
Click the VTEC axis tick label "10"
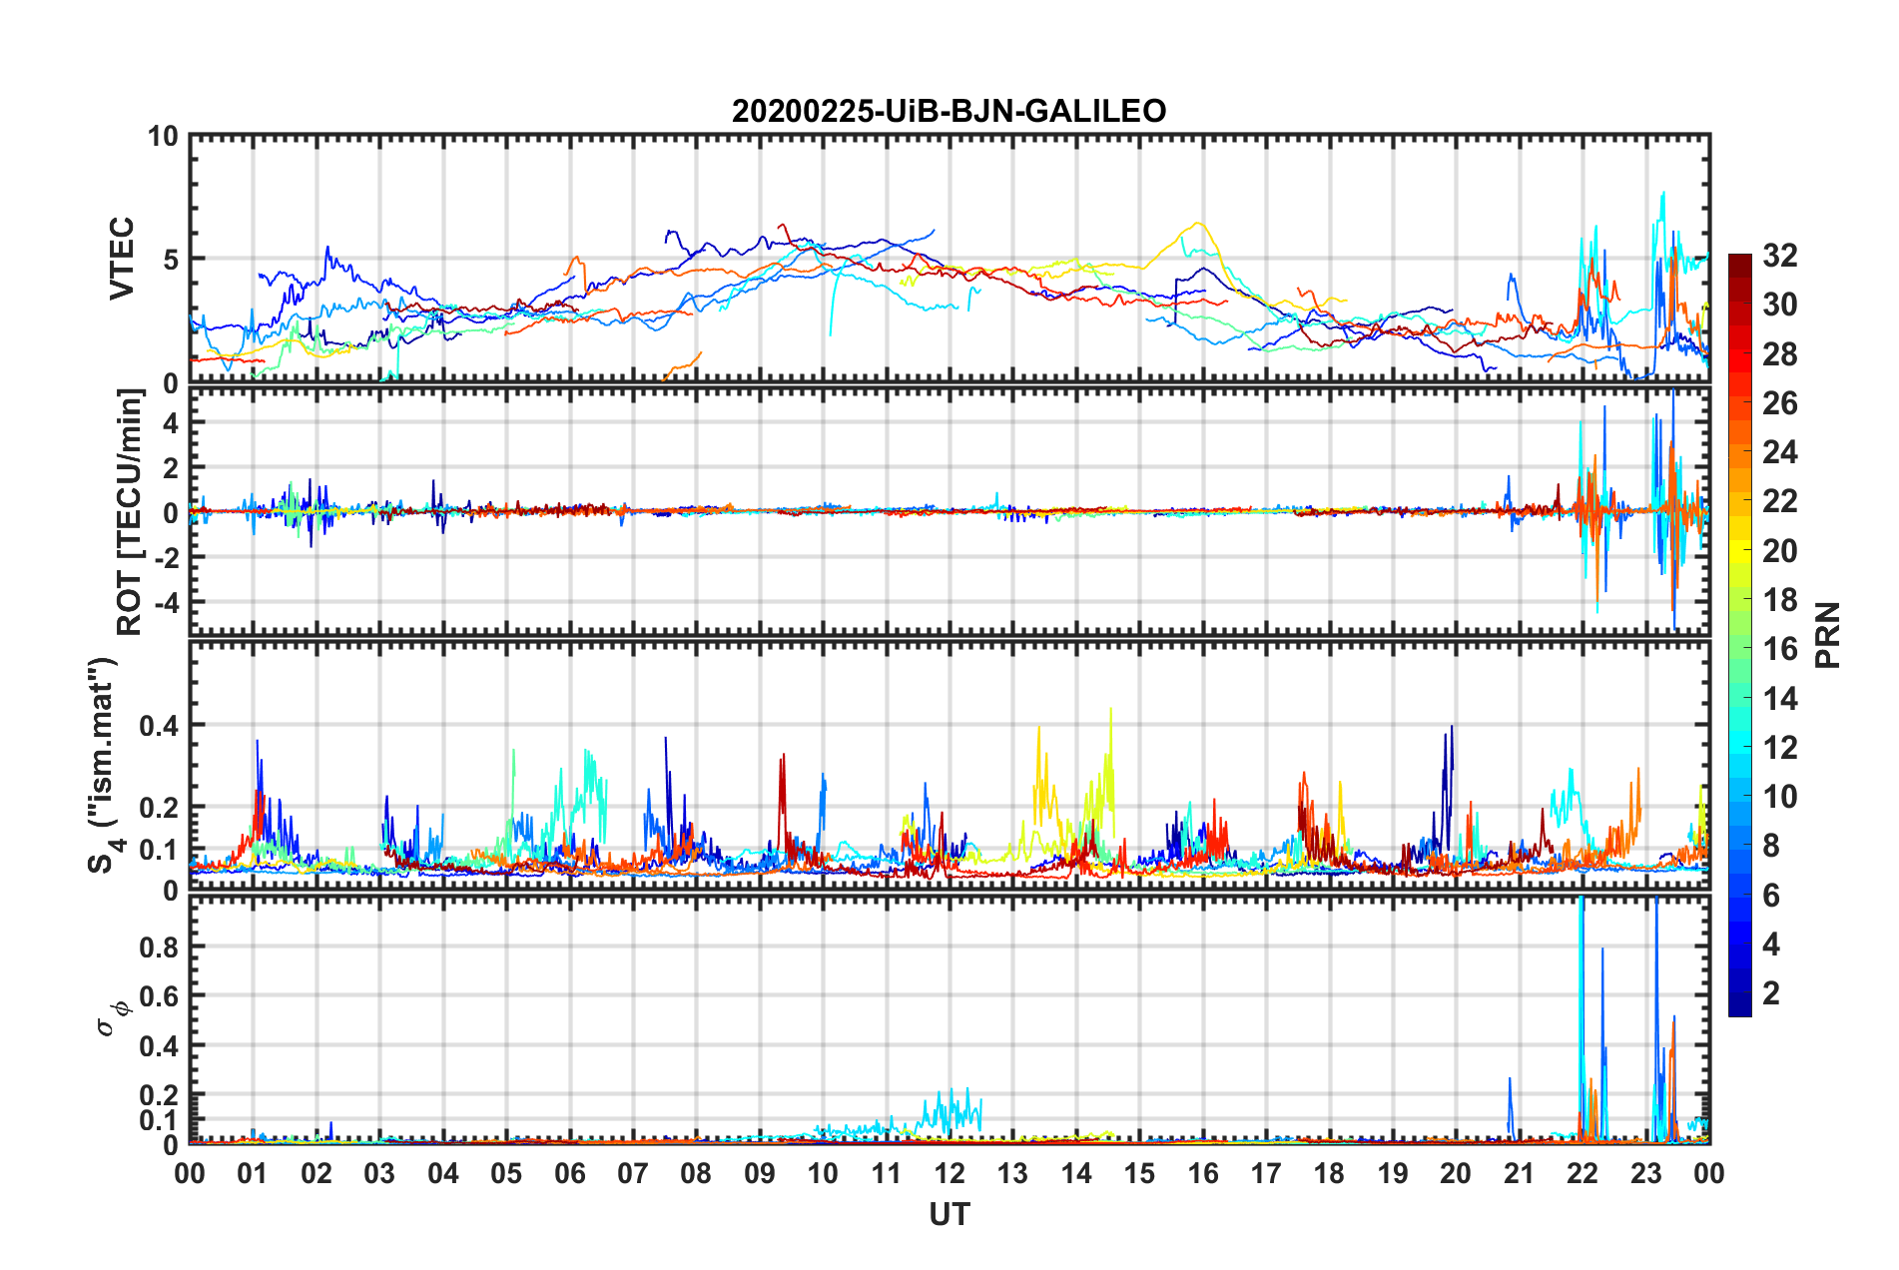163,136
